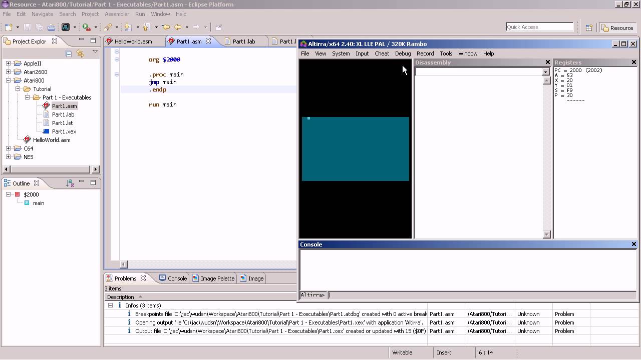Open Altirra's Debug menu
Screen dimensions: 641x360
[403, 53]
